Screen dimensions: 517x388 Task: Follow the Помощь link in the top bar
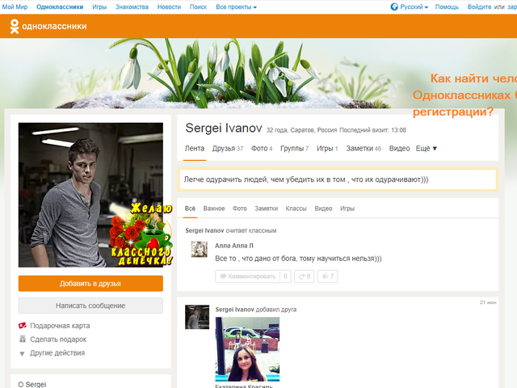pos(447,7)
